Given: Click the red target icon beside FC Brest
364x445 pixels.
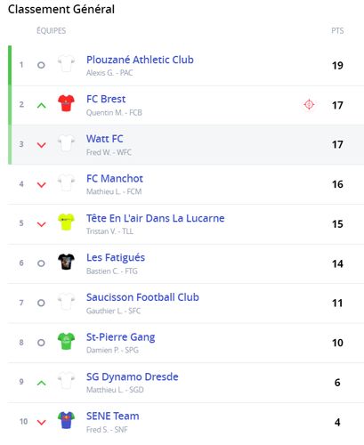Looking at the screenshot, I should [309, 104].
